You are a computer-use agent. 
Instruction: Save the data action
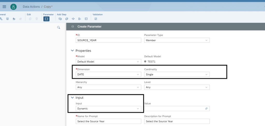click(8, 19)
